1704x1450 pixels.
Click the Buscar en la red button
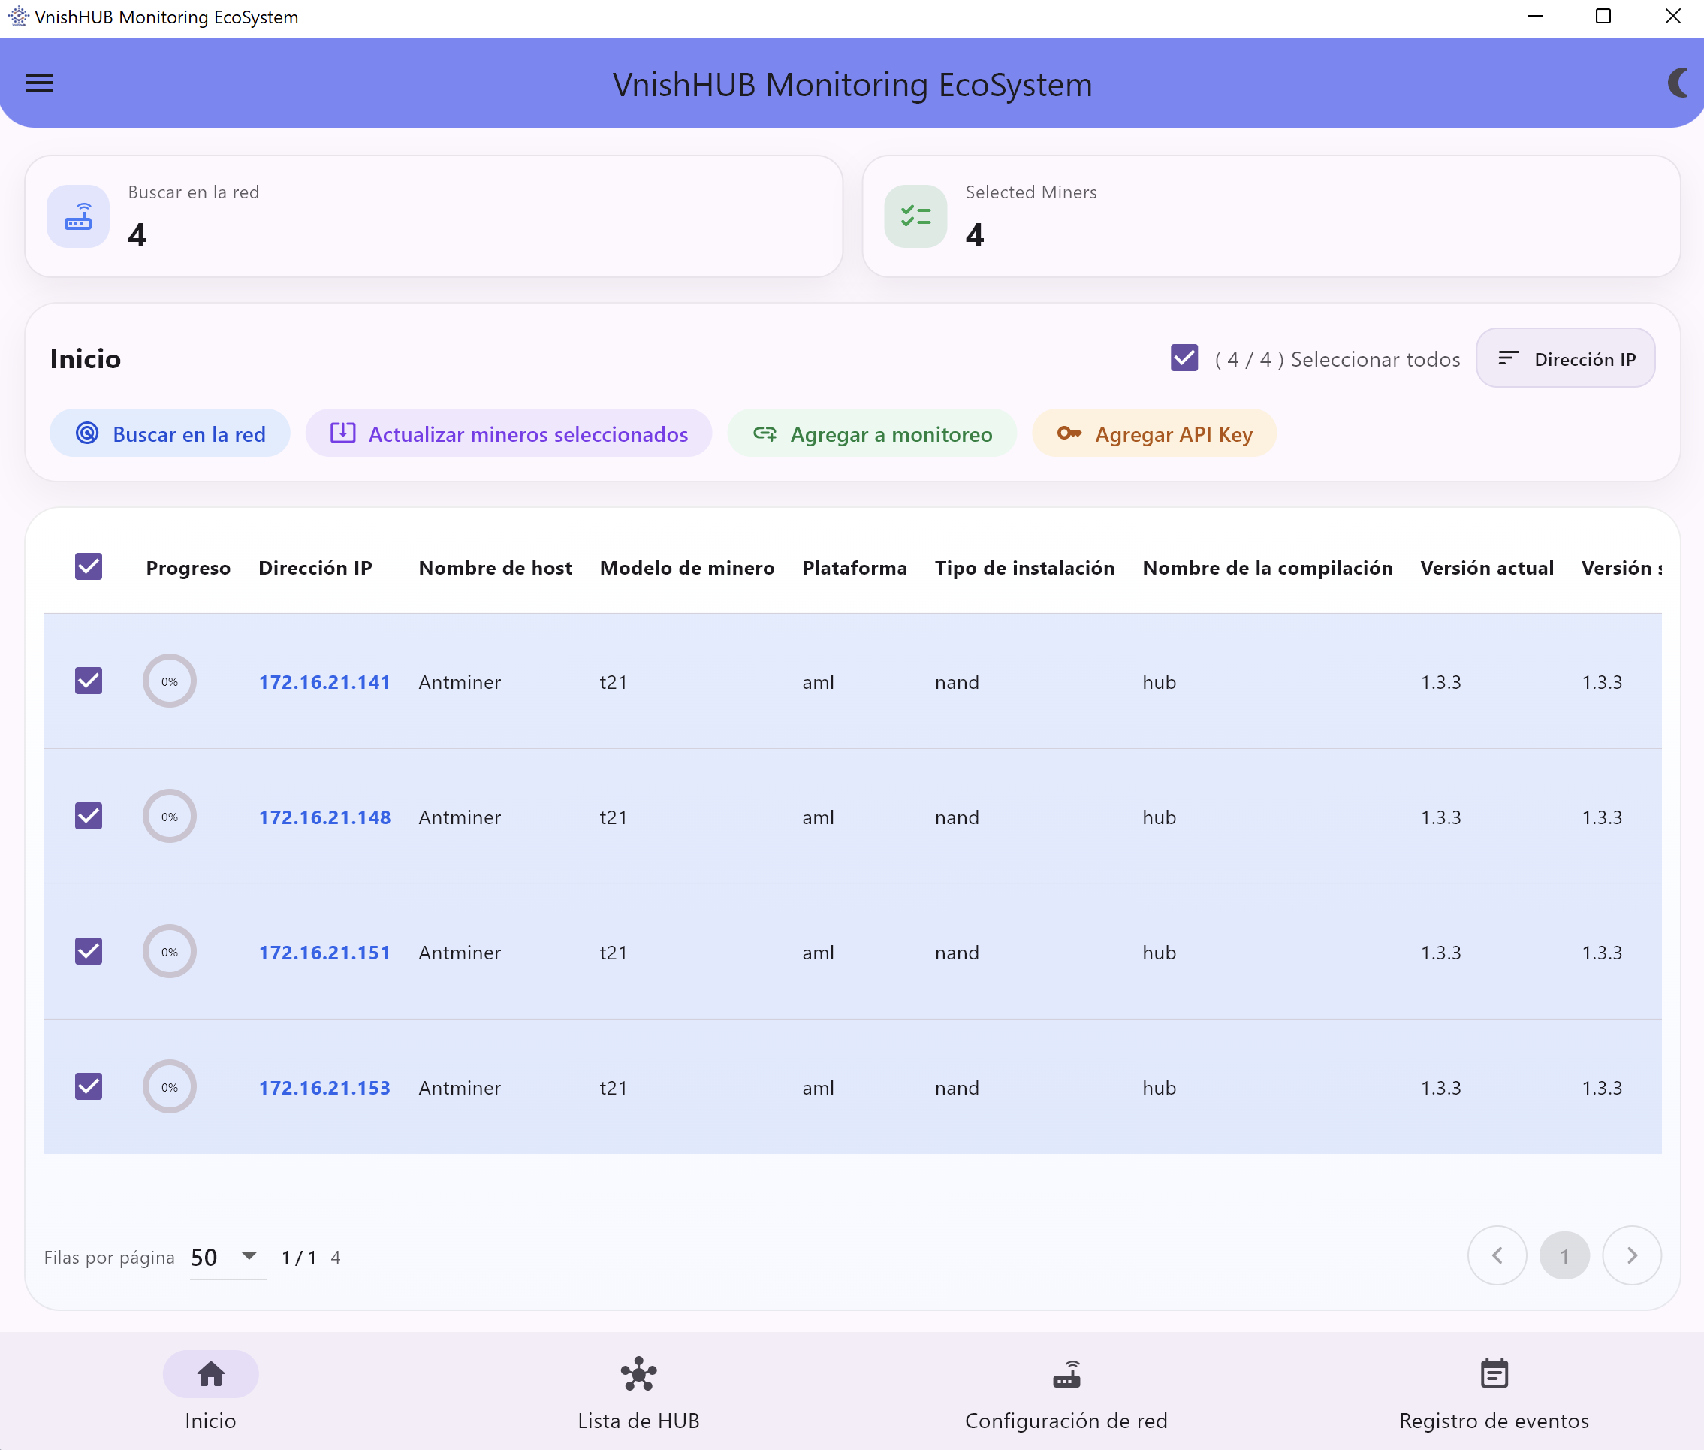point(170,433)
